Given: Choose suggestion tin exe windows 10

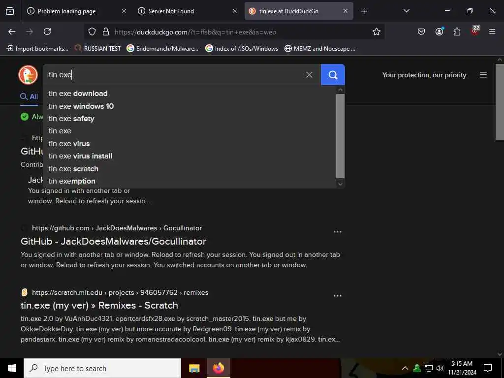Looking at the screenshot, I should (189, 106).
